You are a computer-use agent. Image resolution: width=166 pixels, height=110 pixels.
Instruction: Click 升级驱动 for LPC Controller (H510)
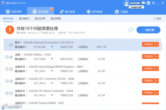click(148, 81)
